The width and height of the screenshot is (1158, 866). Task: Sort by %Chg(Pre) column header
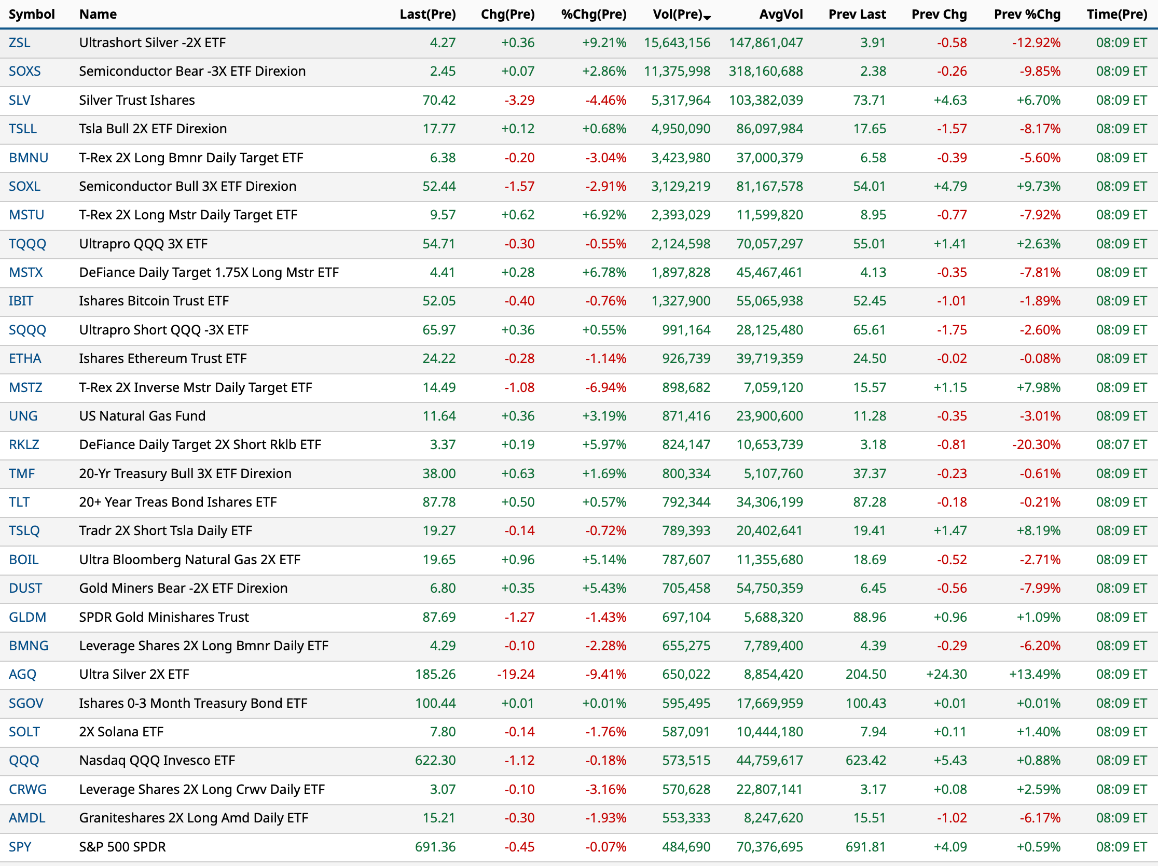pyautogui.click(x=593, y=14)
